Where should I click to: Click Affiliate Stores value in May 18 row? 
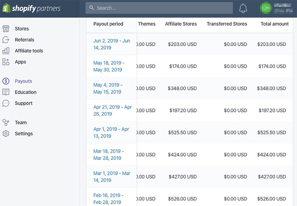tap(183, 66)
